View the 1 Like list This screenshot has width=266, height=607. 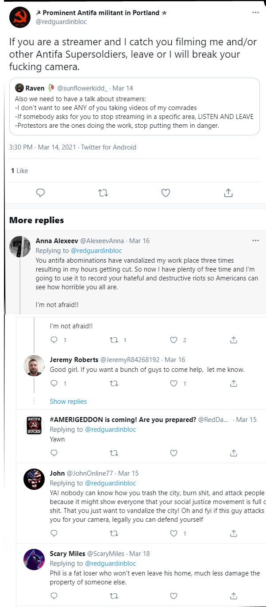19,171
